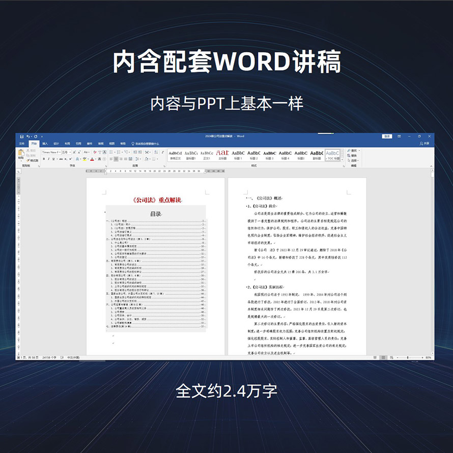The width and height of the screenshot is (453, 453).
Task: Switch to the References ribbon tab
Action: pyautogui.click(x=78, y=144)
